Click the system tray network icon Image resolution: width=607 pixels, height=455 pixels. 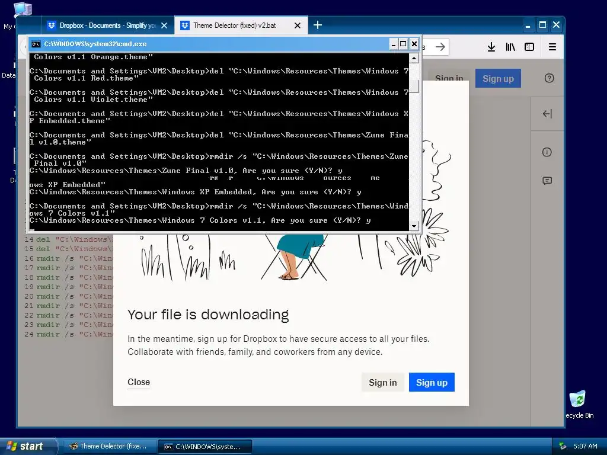click(x=563, y=446)
